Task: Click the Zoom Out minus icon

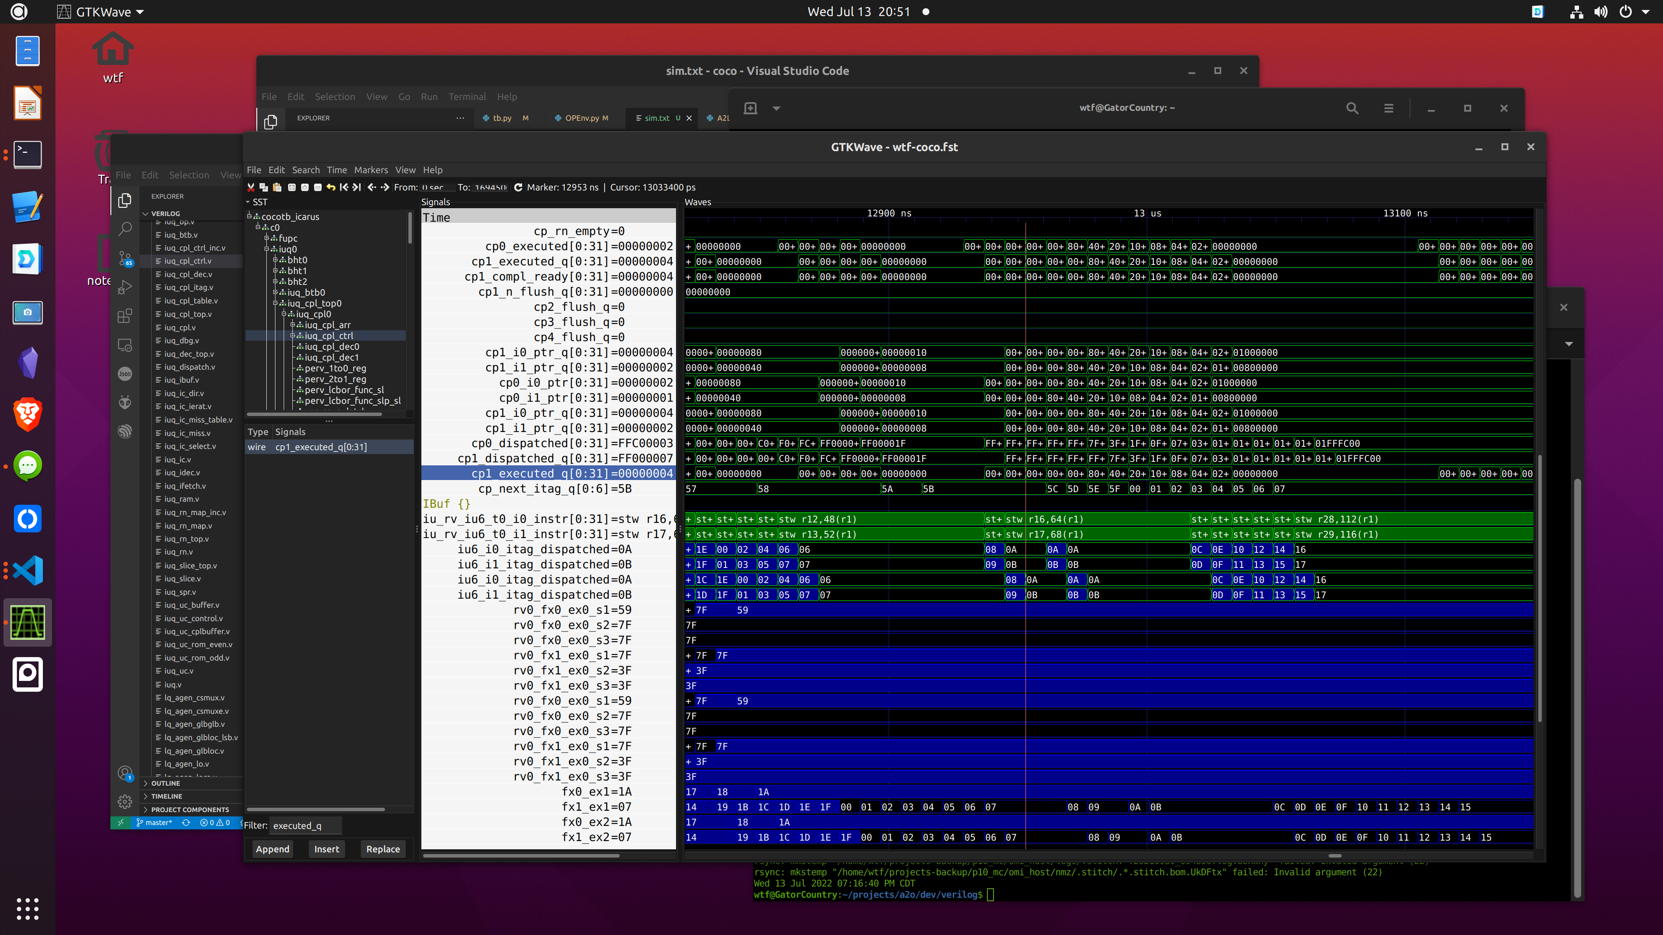Action: (317, 187)
